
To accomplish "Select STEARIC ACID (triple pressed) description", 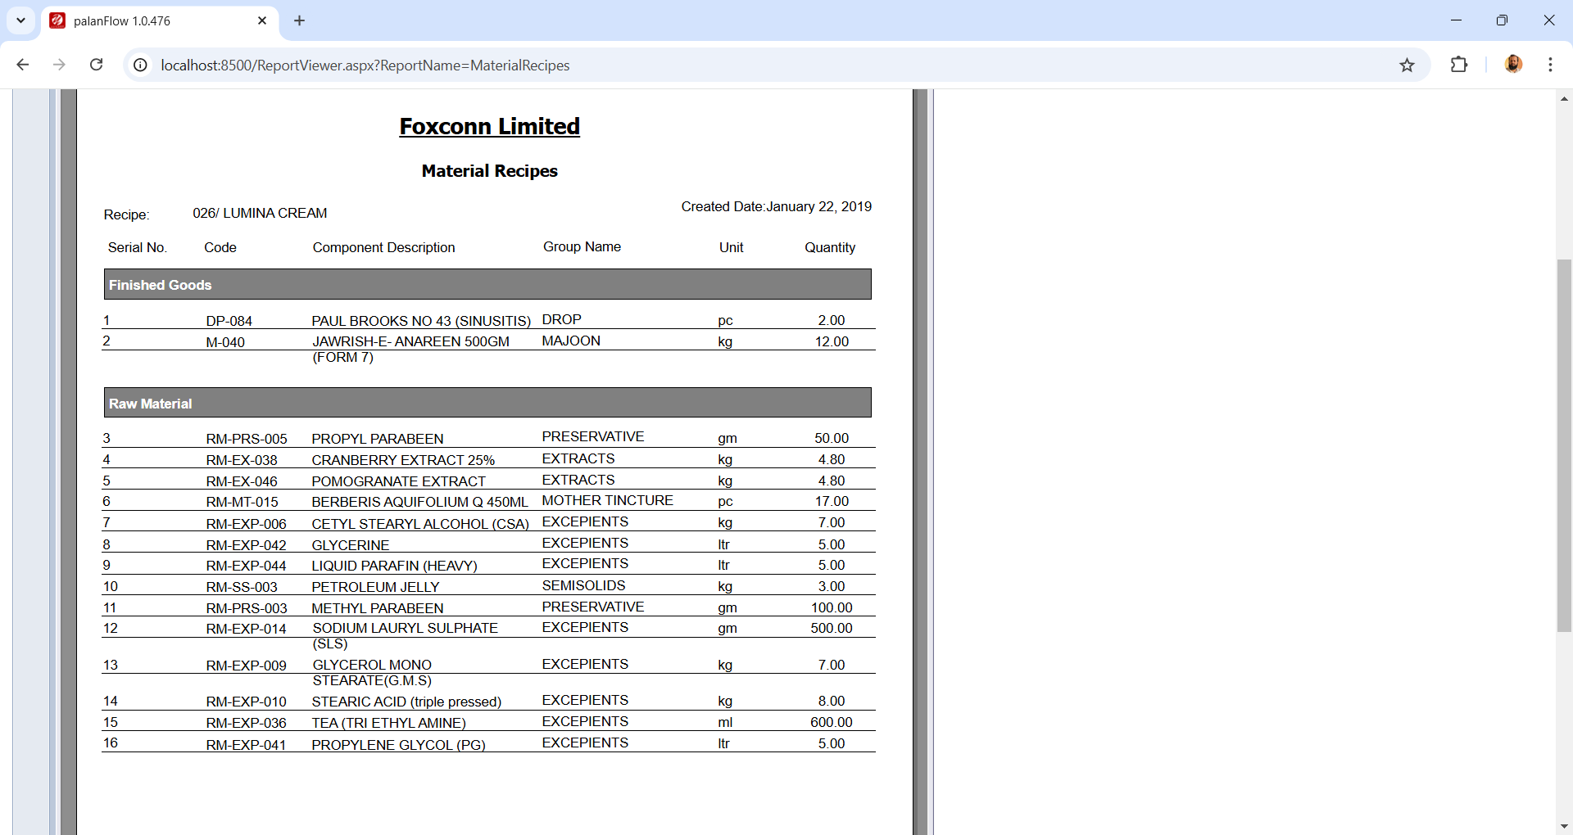I will point(406,702).
